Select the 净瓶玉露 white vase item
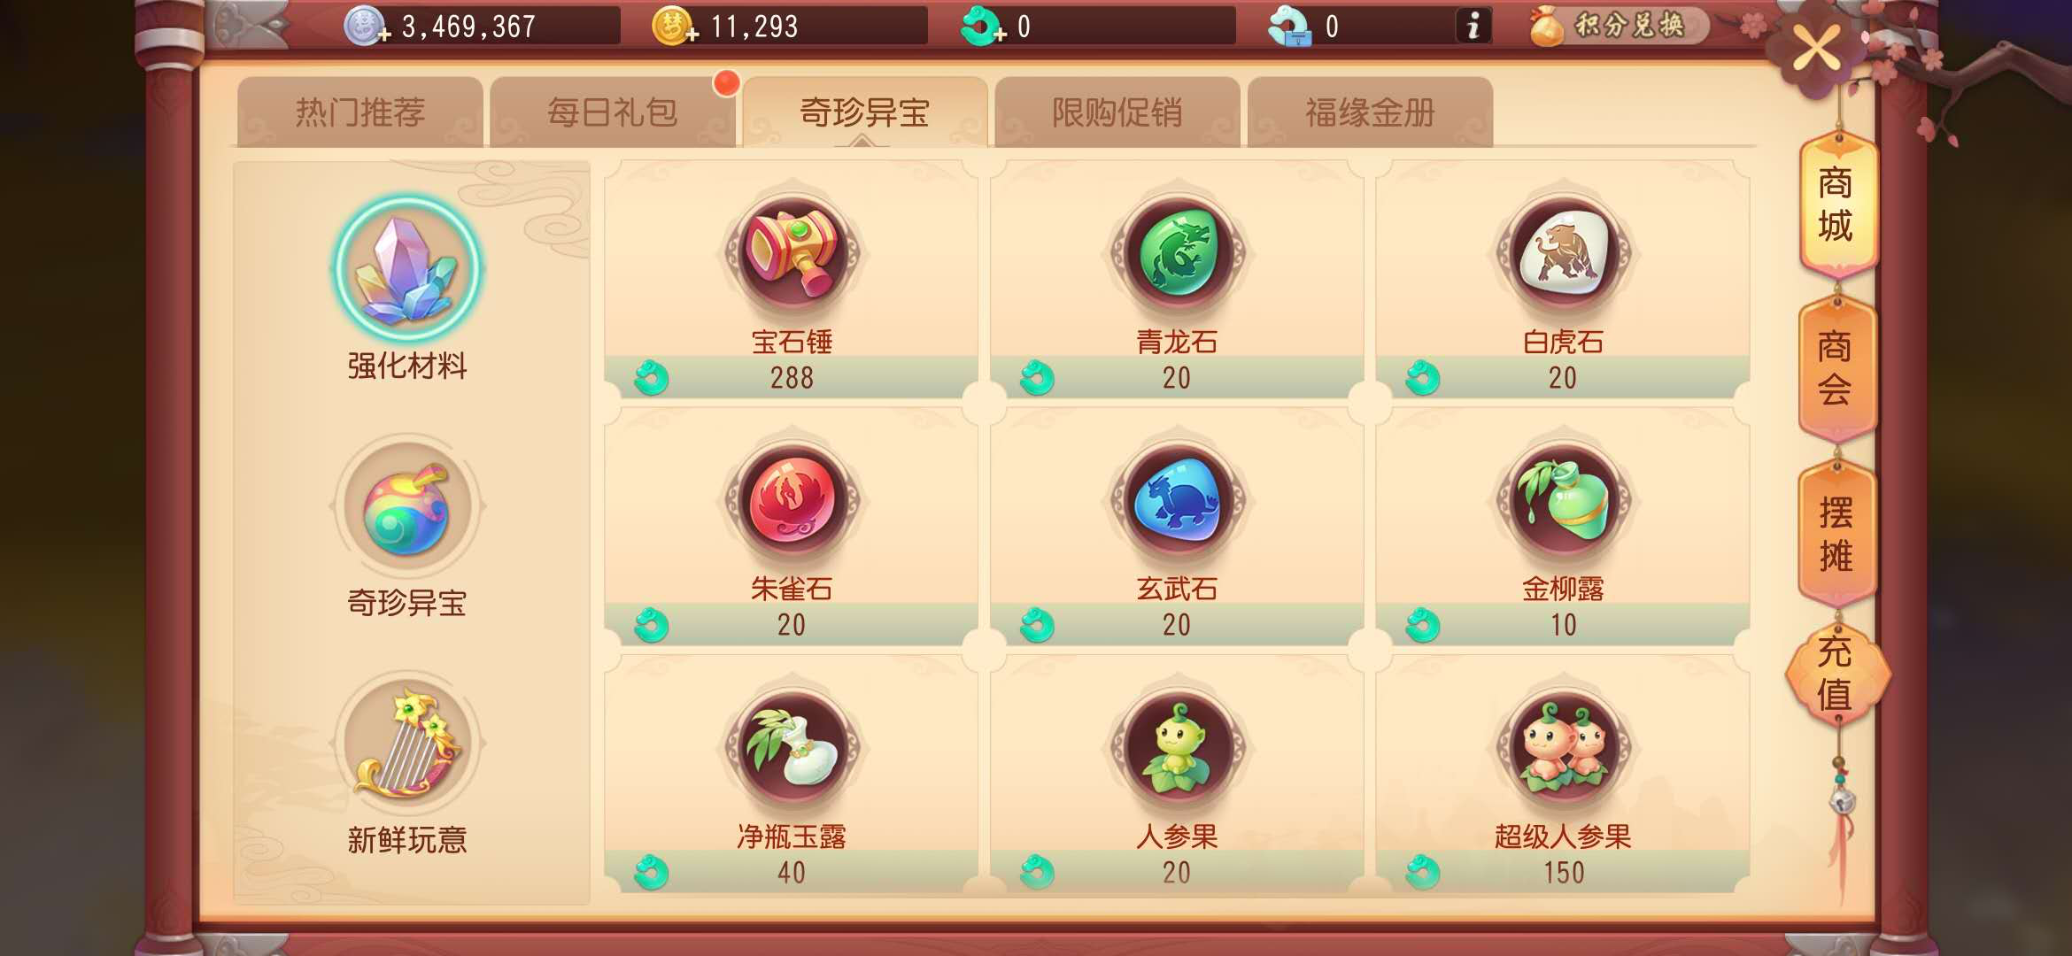Viewport: 2072px width, 956px height. click(x=792, y=775)
